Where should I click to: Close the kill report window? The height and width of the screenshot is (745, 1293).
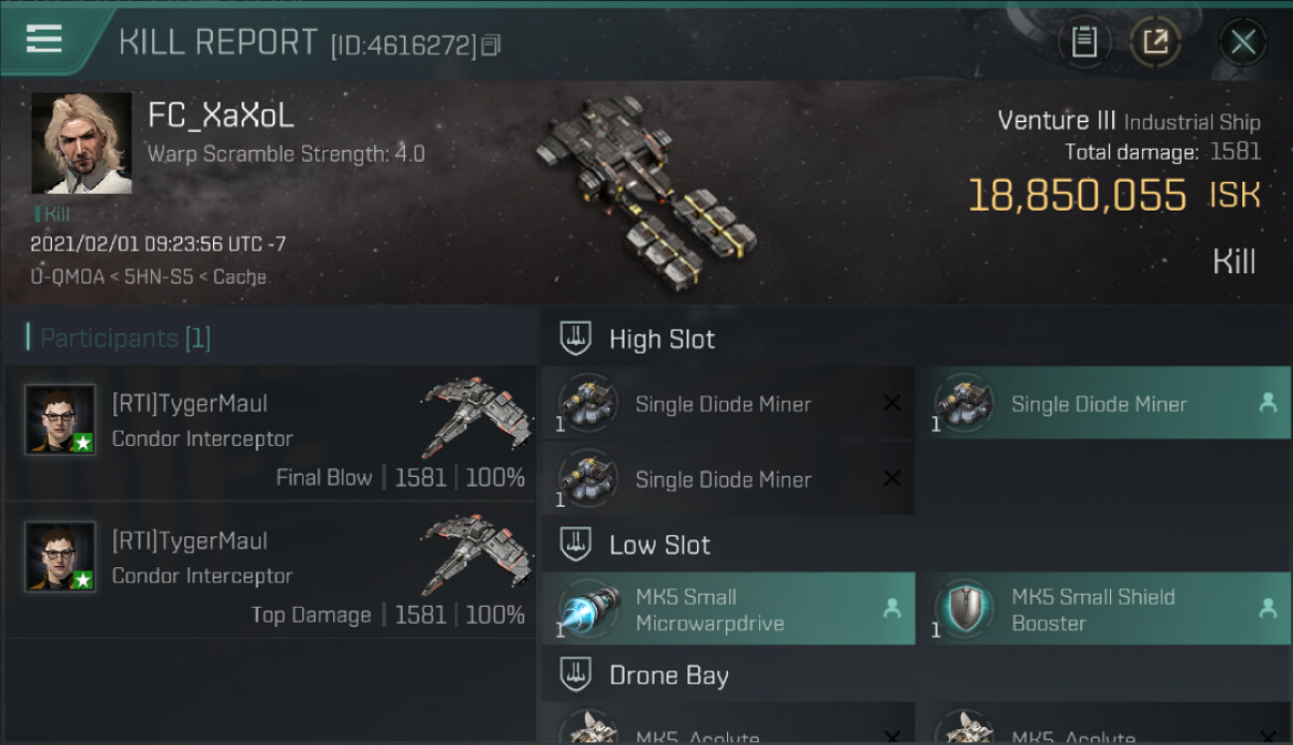tap(1242, 43)
